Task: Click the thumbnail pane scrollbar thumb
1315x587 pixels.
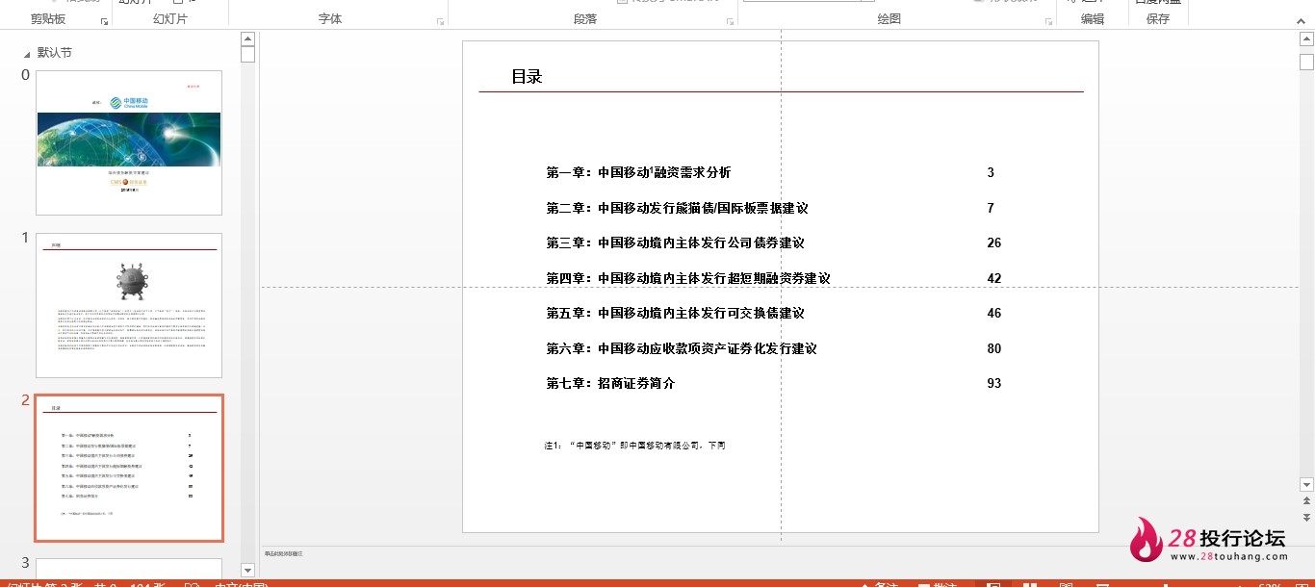Action: click(247, 54)
